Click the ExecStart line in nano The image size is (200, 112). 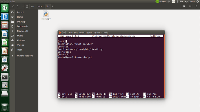click(x=80, y=49)
